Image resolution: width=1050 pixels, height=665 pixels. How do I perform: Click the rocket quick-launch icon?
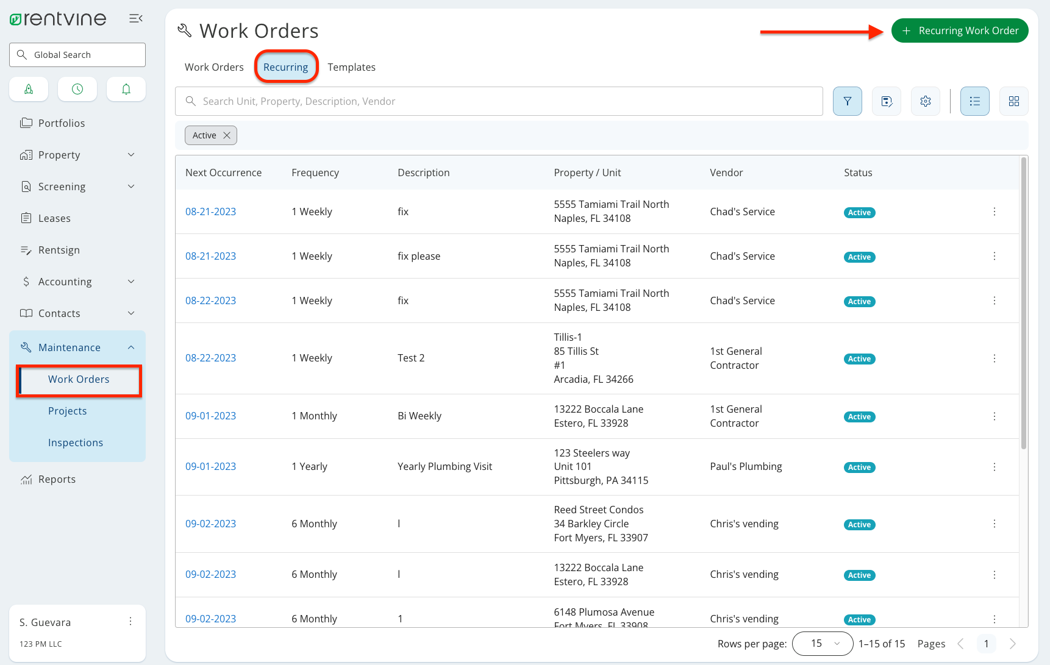(29, 89)
